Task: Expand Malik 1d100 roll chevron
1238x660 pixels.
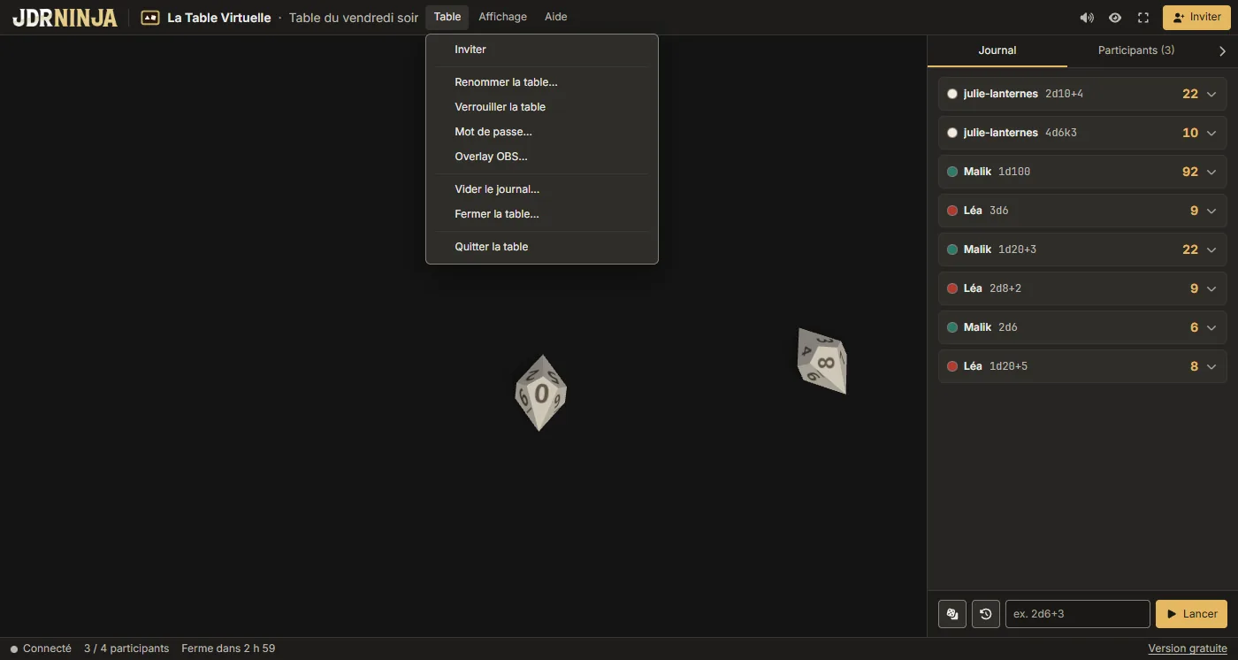Action: 1211,172
